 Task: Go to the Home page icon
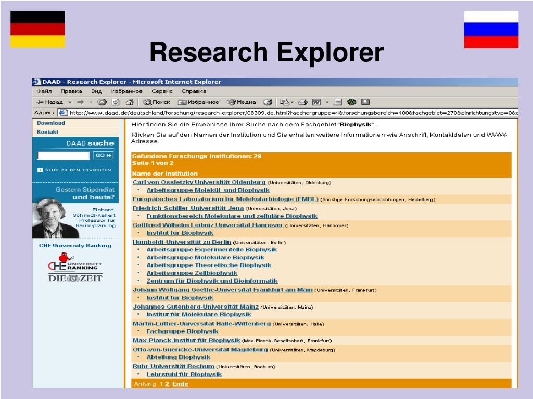tap(130, 102)
